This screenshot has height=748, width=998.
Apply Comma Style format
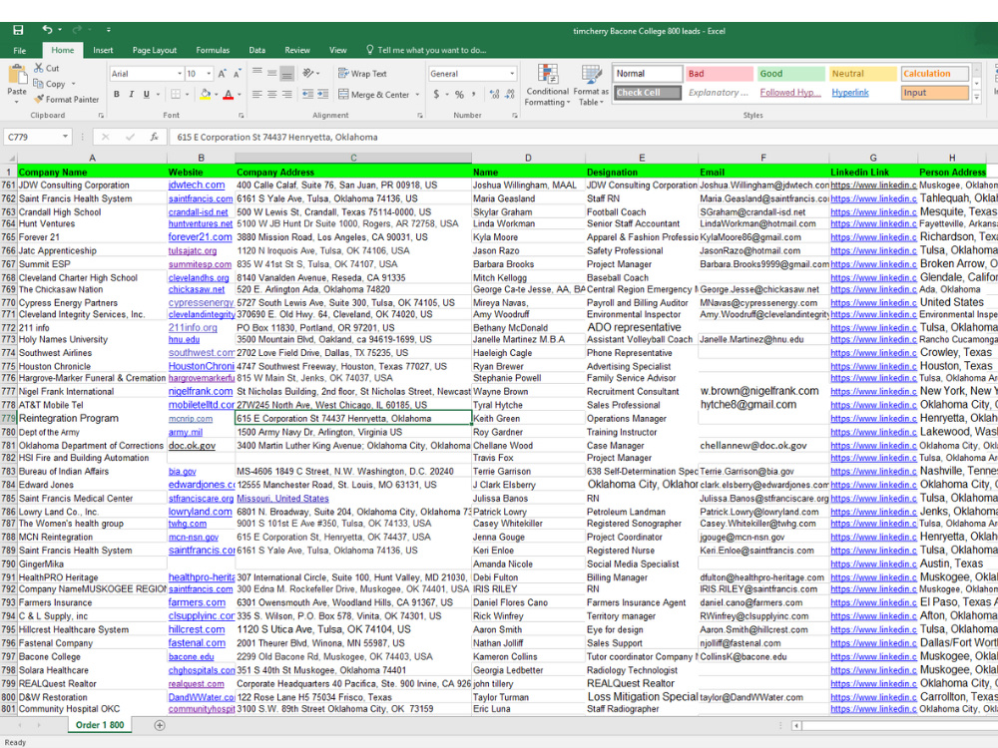473,94
